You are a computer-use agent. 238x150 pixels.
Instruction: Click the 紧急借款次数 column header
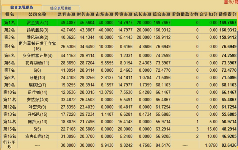coord(185,14)
